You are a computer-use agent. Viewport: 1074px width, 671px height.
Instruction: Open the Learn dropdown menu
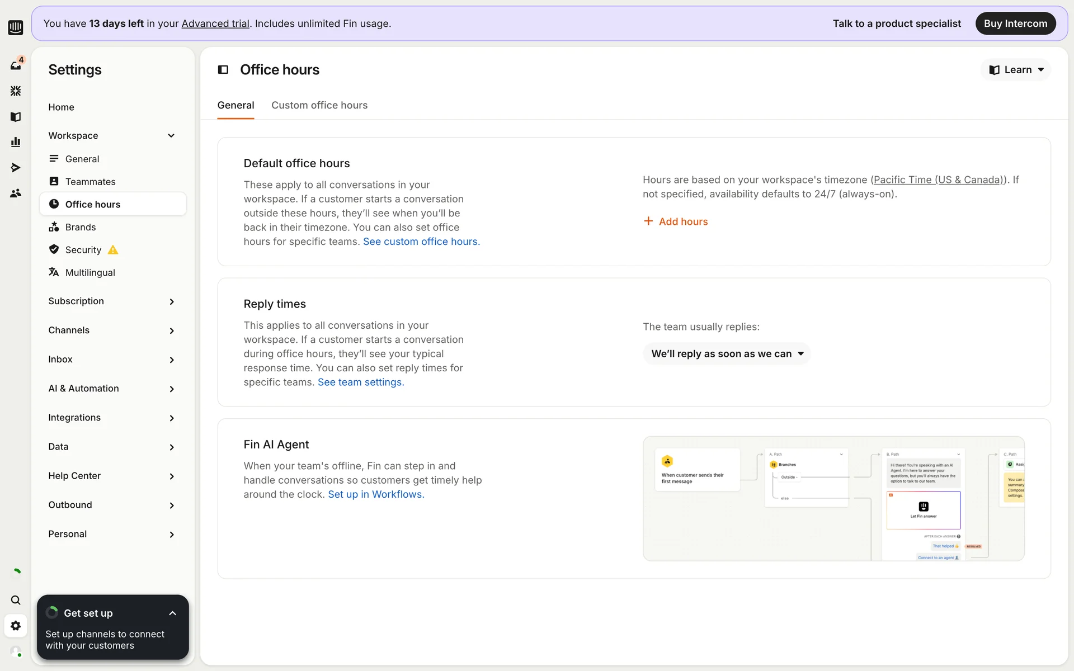click(x=1016, y=70)
